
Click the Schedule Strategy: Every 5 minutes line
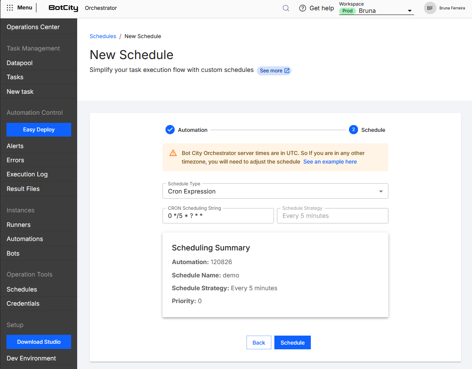[225, 288]
